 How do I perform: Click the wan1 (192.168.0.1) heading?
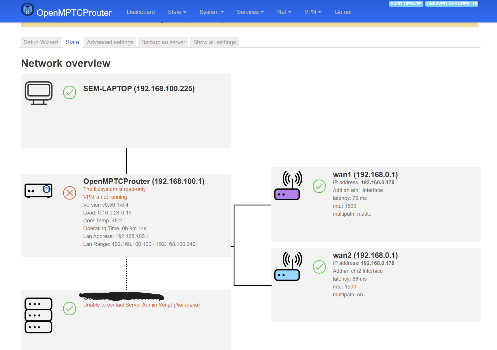[365, 175]
